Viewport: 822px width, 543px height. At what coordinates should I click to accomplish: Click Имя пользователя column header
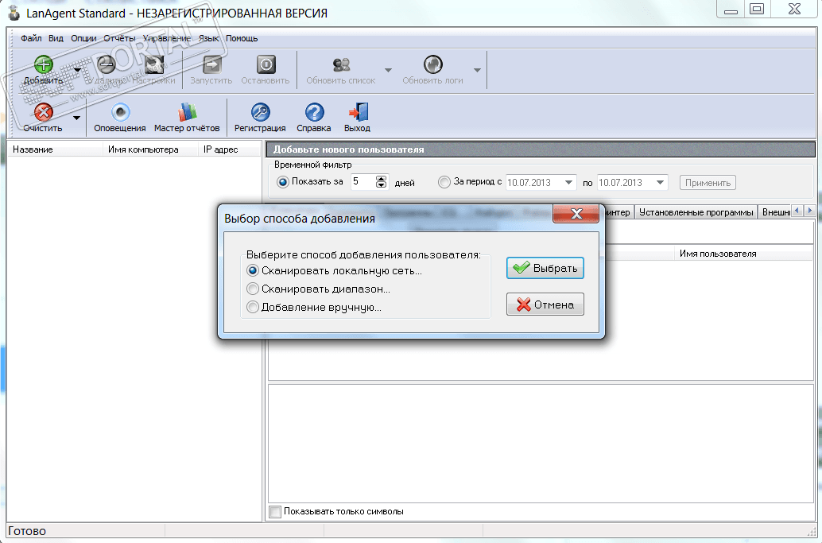743,254
